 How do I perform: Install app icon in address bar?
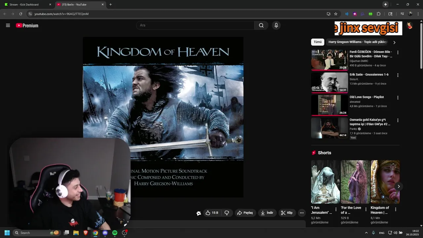328,14
